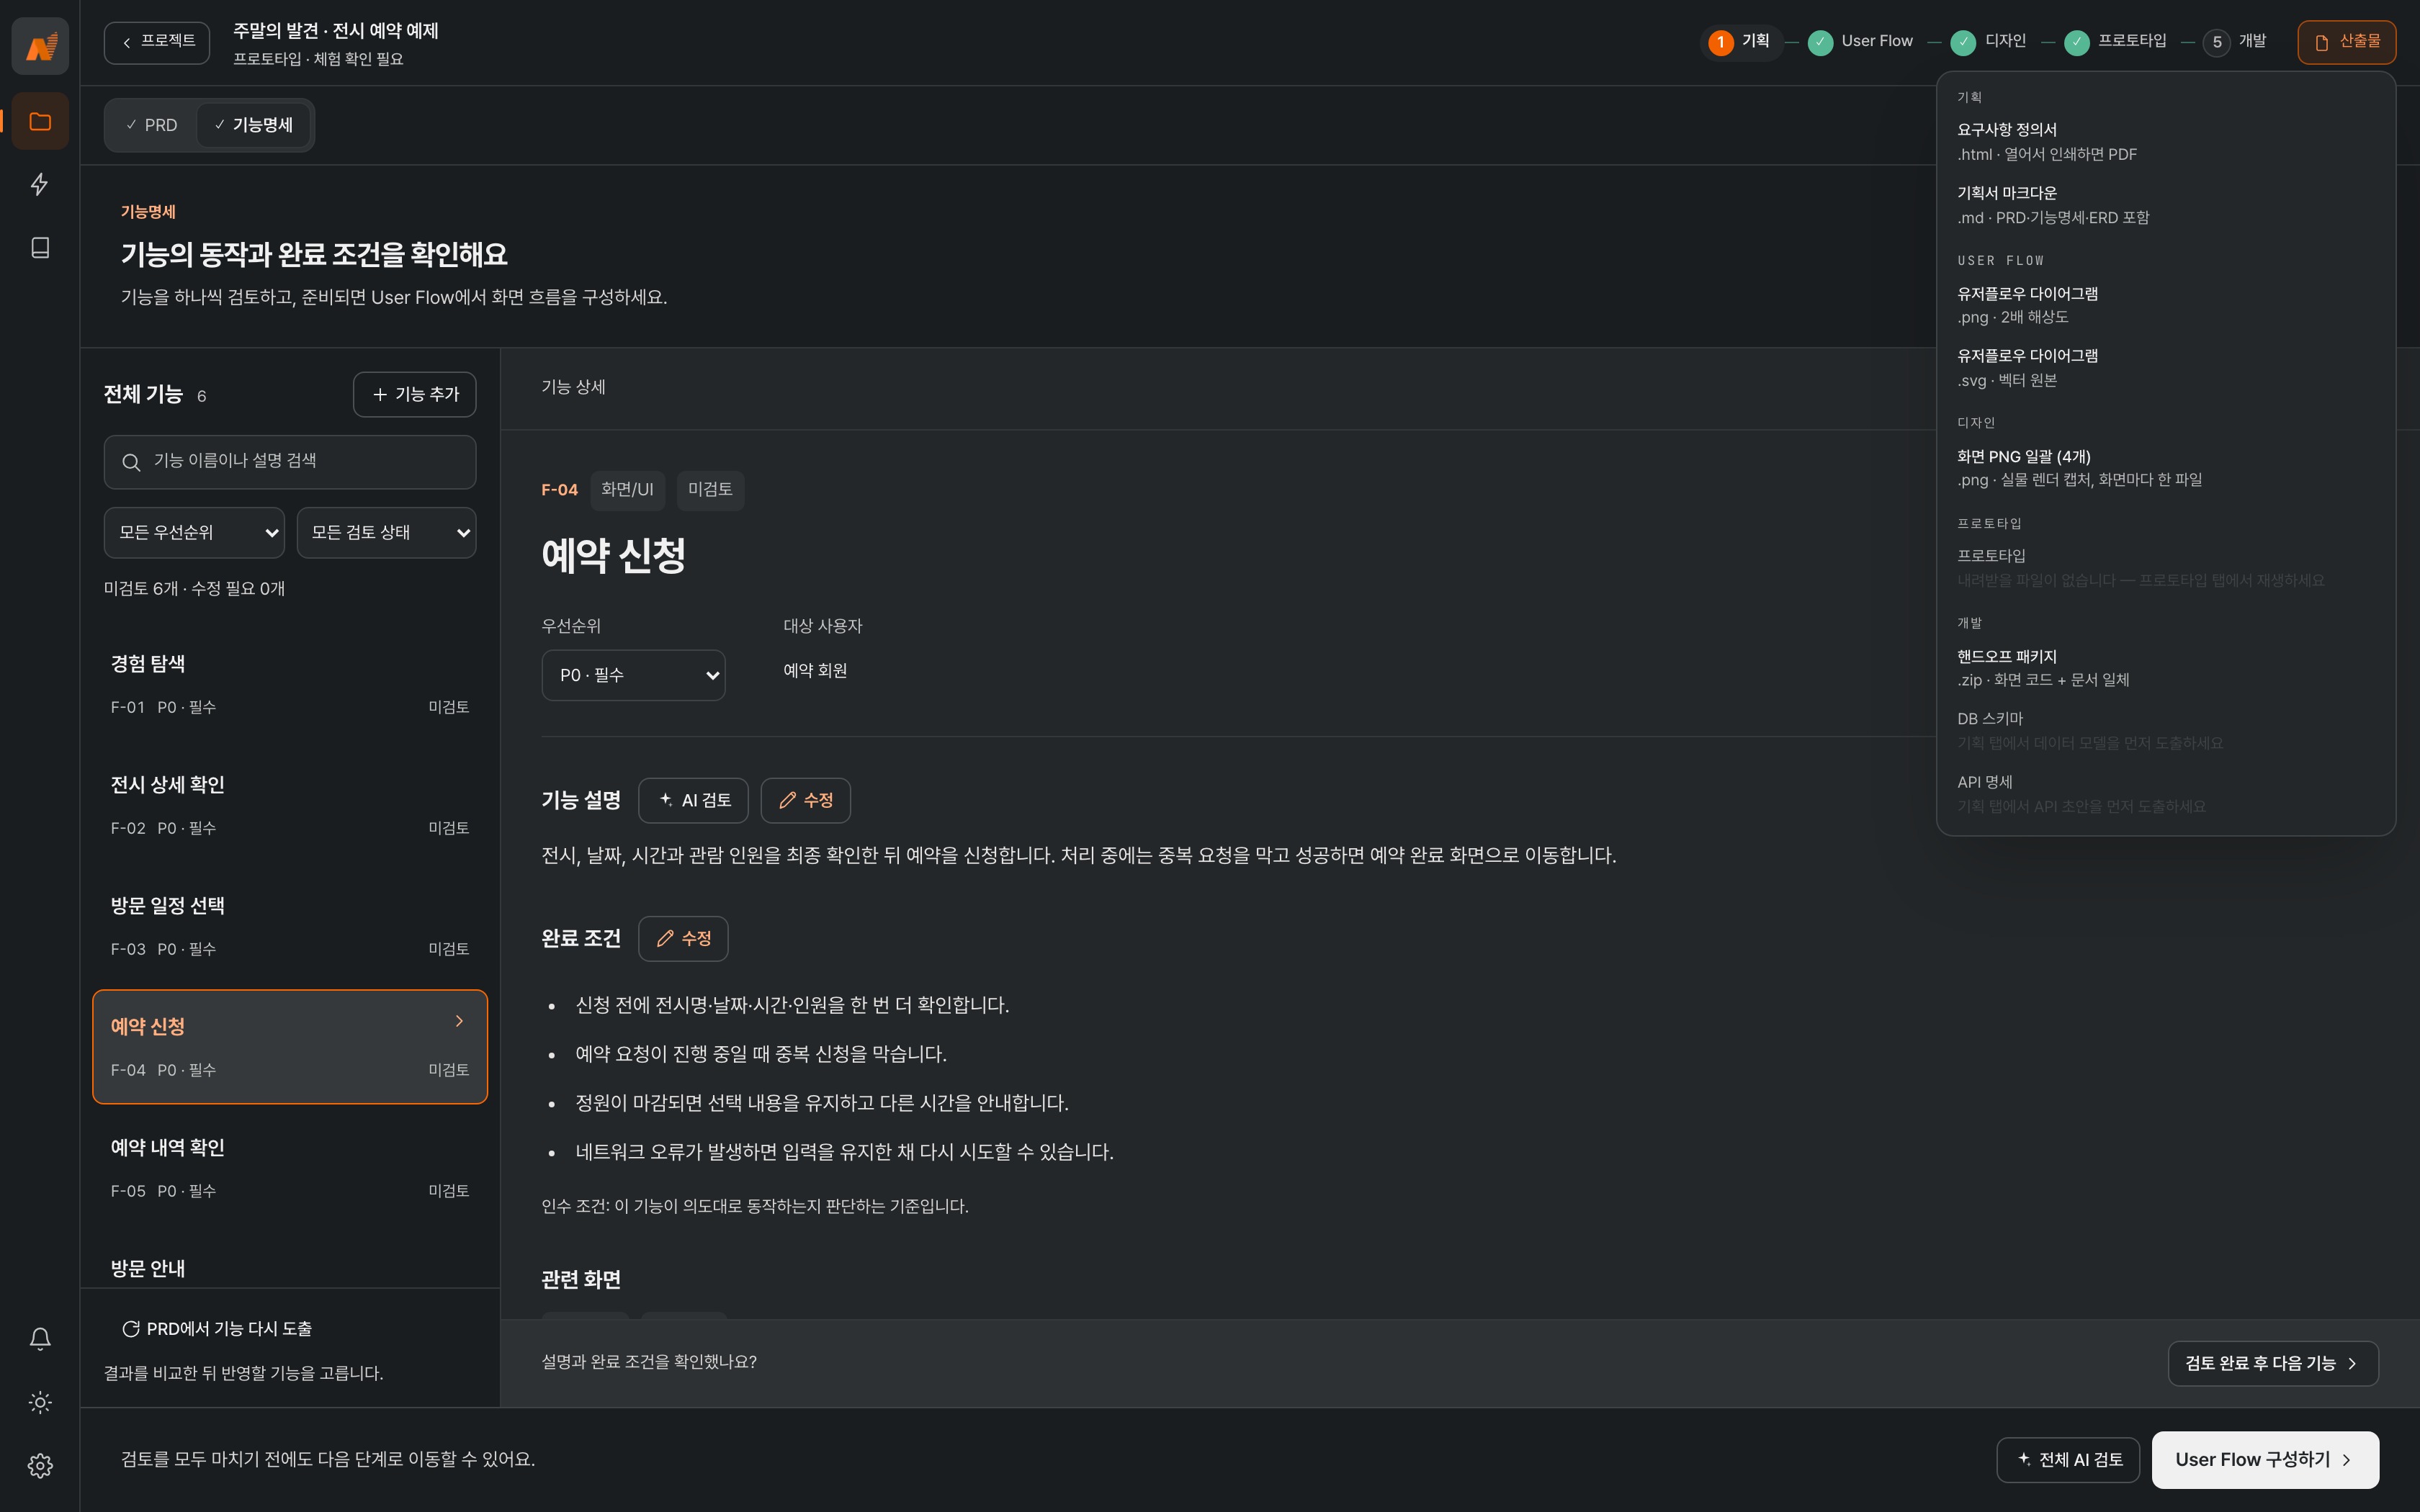Click User Flow 구성하기 button
Viewport: 2420px width, 1512px height.
pos(2265,1459)
